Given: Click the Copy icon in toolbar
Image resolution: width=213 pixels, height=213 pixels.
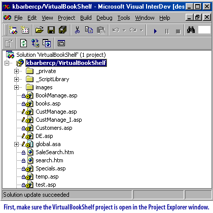Looking at the screenshot, I should point(89,30).
